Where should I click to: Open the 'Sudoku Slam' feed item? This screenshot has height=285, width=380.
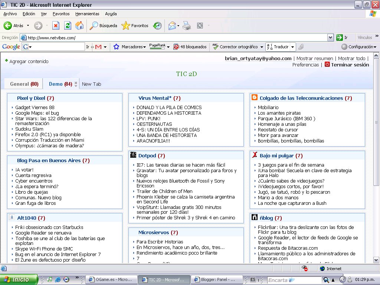click(x=29, y=129)
